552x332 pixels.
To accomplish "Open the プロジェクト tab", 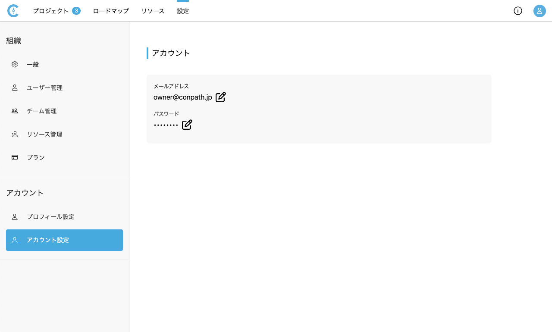I will pyautogui.click(x=50, y=11).
